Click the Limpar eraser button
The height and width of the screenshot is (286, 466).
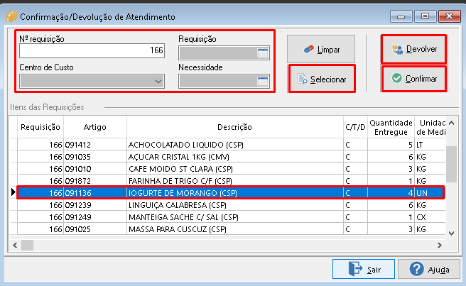321,49
